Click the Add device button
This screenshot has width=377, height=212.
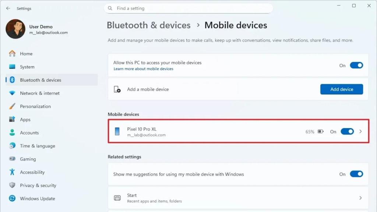point(341,89)
